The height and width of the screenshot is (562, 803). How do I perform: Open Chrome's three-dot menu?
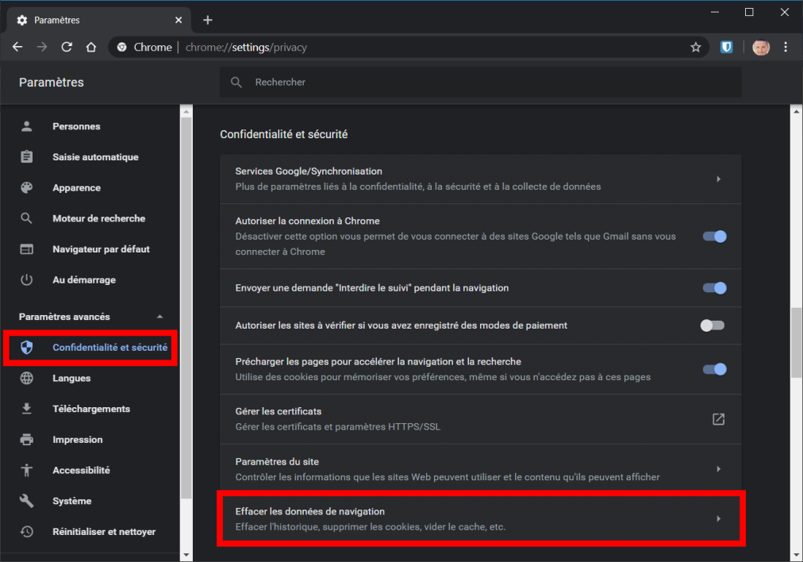click(786, 48)
